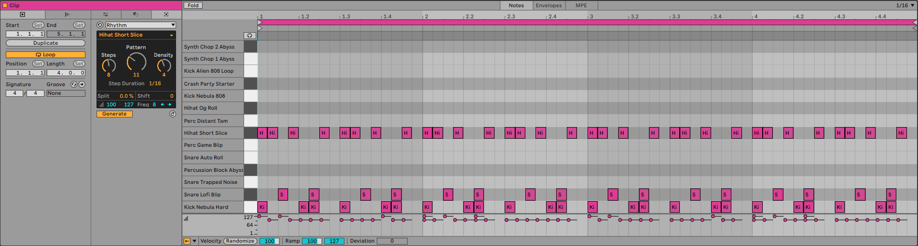The height and width of the screenshot is (246, 918).
Task: Switch to the MPE tab
Action: click(581, 5)
